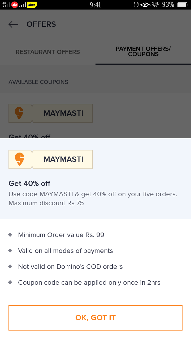Tap the Jio carrier icon in status bar
191x339 pixels.
tap(15, 5)
